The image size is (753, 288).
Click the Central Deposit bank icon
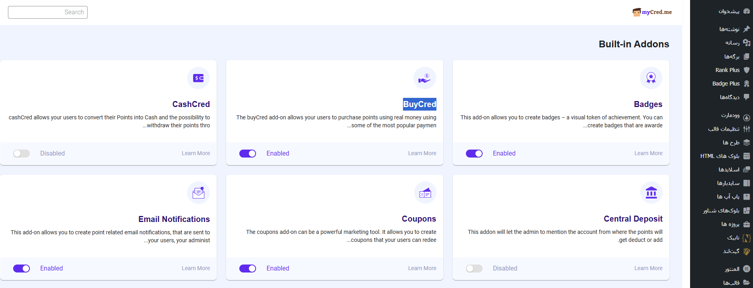pyautogui.click(x=651, y=193)
